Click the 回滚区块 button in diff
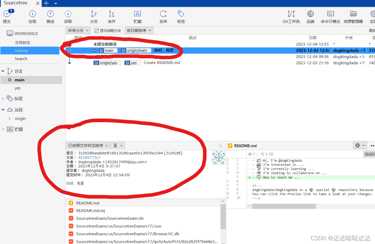375x244 pixels. click(x=369, y=154)
